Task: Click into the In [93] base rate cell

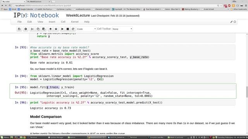Action: pos(132,53)
